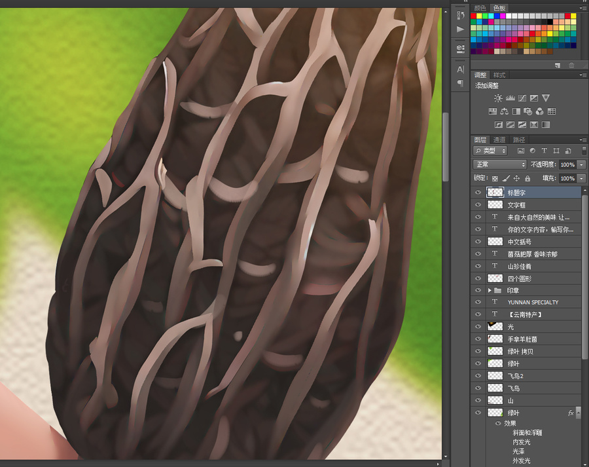Add a Black & White adjustment

pos(516,111)
